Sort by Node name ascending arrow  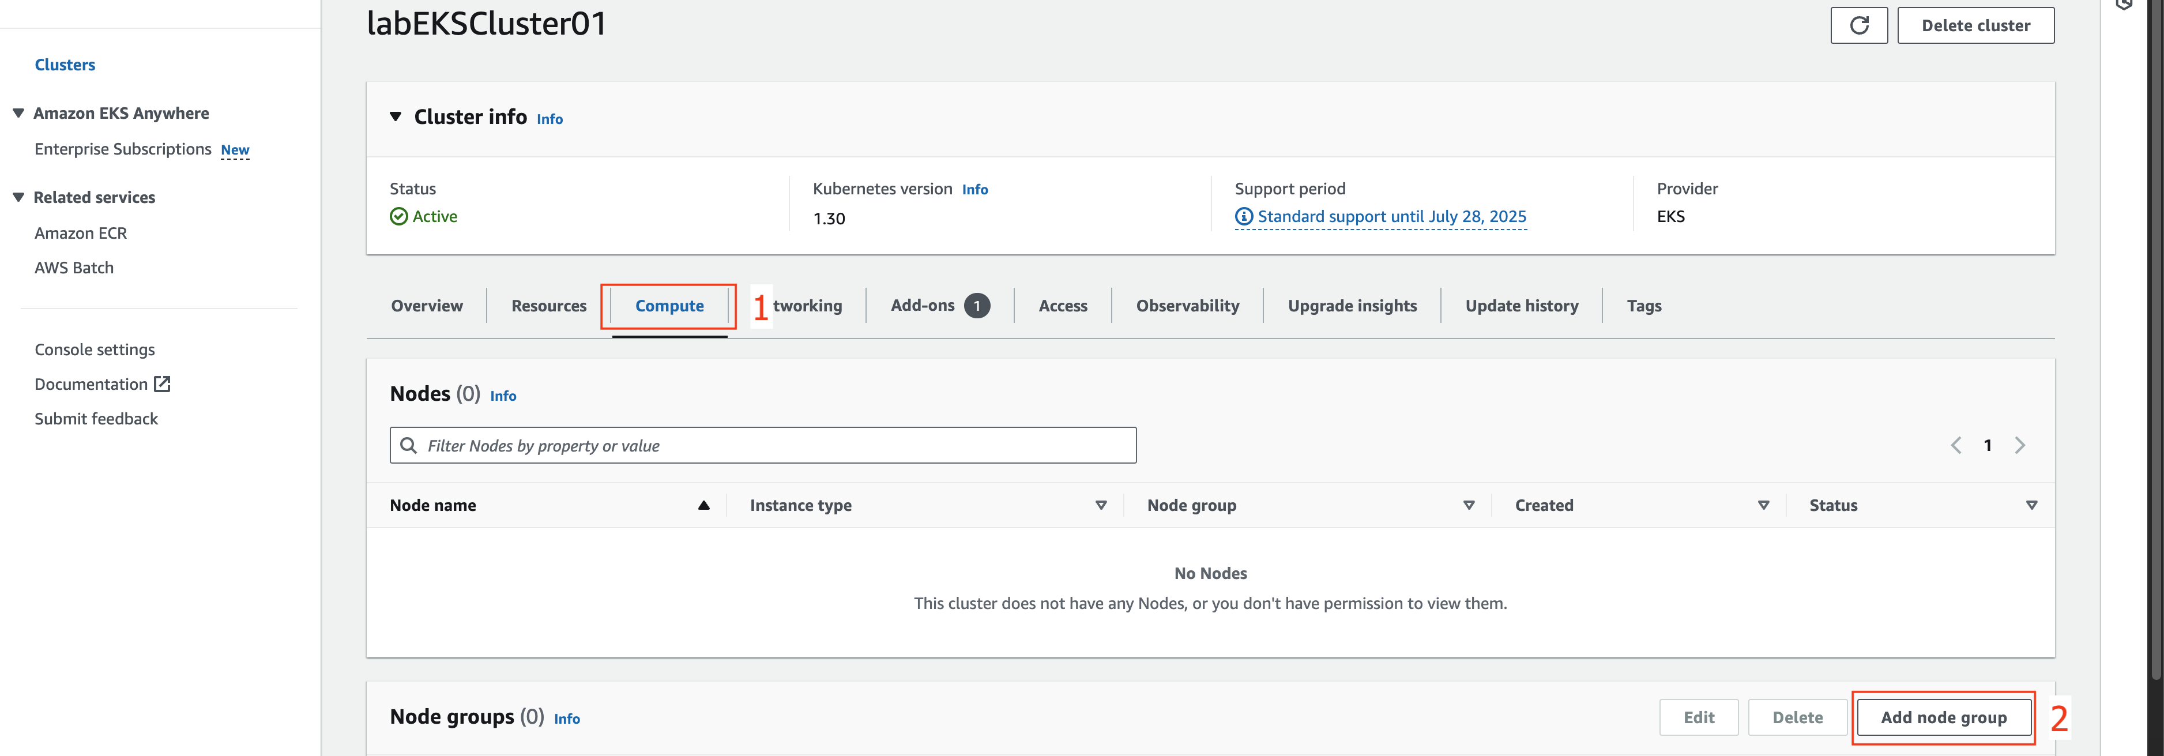pyautogui.click(x=703, y=506)
